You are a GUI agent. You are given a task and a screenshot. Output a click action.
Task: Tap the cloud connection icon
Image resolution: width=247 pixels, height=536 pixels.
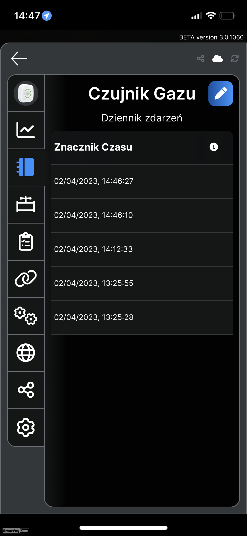[x=217, y=59]
